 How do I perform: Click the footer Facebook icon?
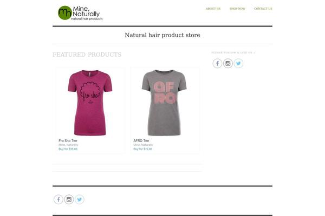(x=58, y=199)
